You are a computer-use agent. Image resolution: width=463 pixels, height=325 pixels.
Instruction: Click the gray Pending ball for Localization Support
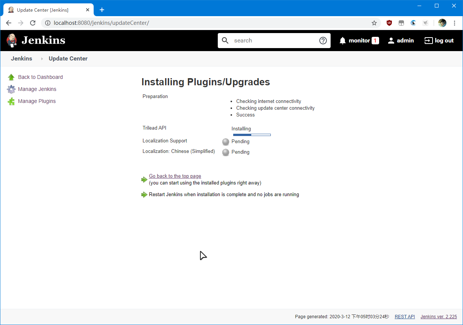pos(226,142)
